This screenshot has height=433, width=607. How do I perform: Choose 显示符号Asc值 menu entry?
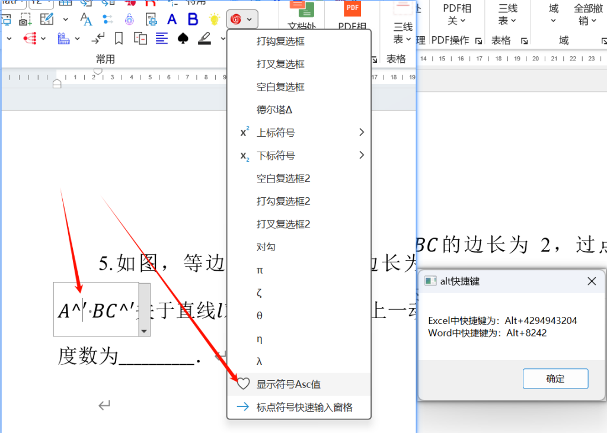299,384
